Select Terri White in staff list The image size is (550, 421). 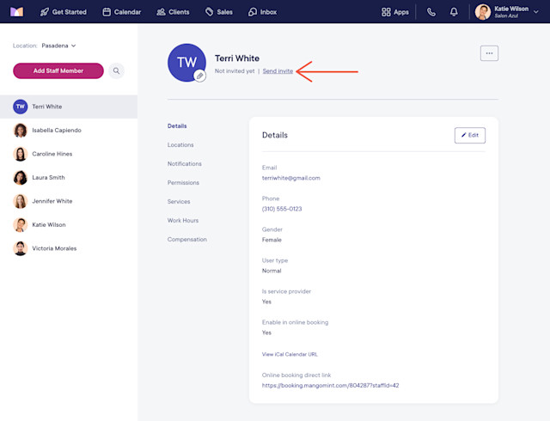[69, 107]
